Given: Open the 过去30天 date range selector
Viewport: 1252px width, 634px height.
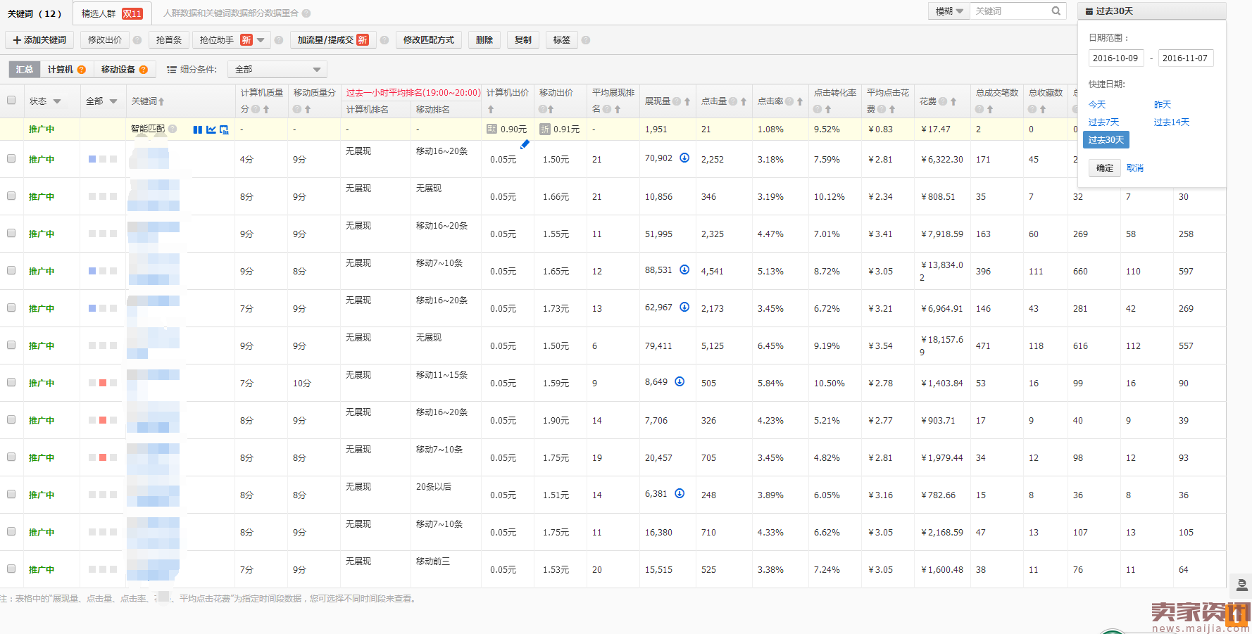Looking at the screenshot, I should 1152,11.
